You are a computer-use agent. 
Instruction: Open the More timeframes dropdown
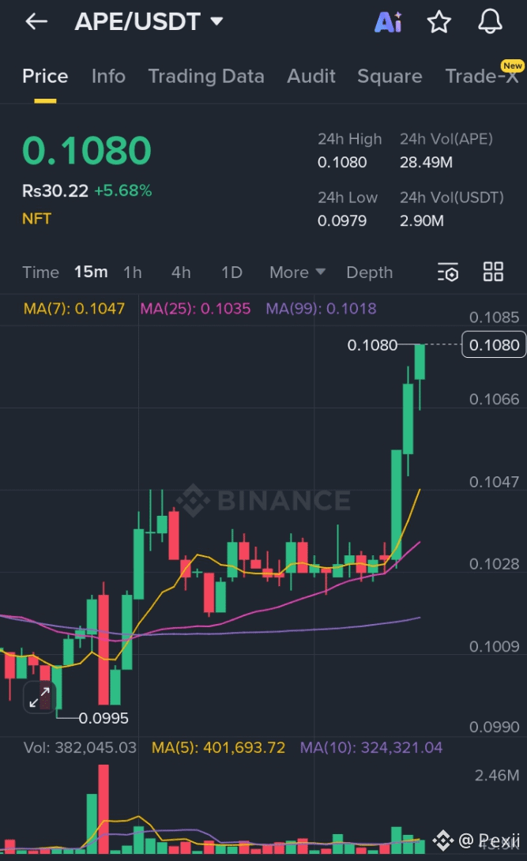pos(298,273)
